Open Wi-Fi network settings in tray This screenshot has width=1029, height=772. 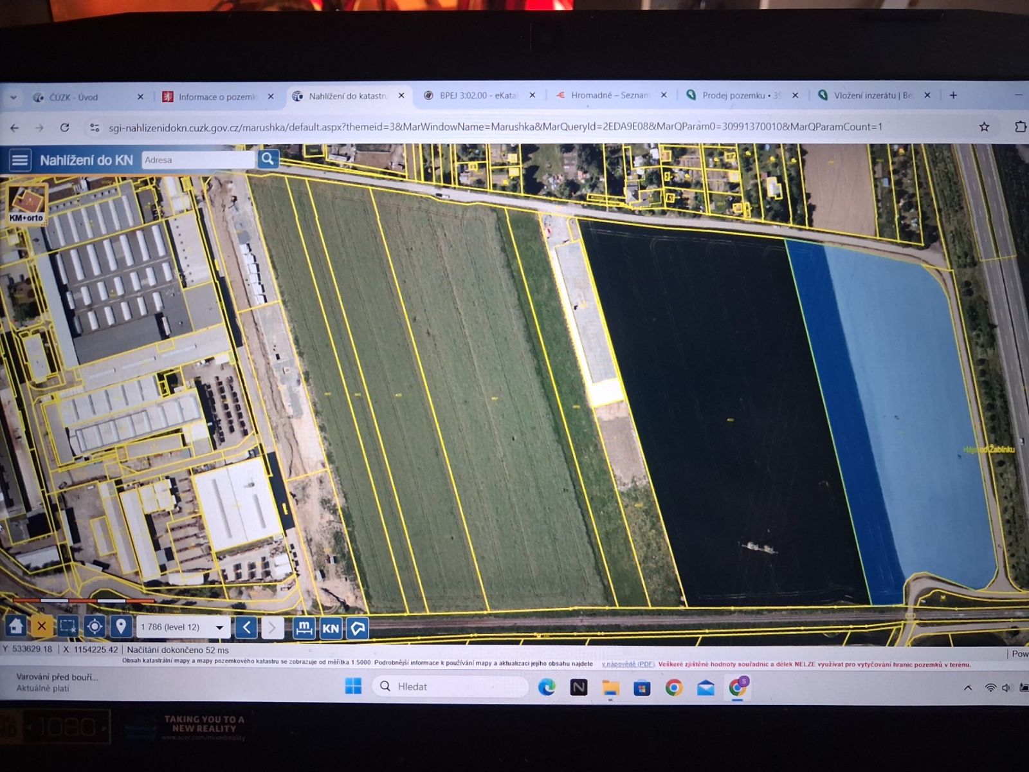click(990, 688)
